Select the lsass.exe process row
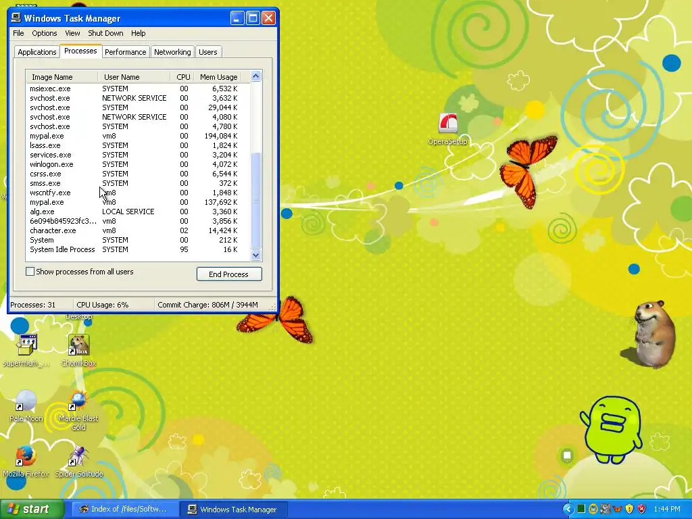 (x=138, y=145)
